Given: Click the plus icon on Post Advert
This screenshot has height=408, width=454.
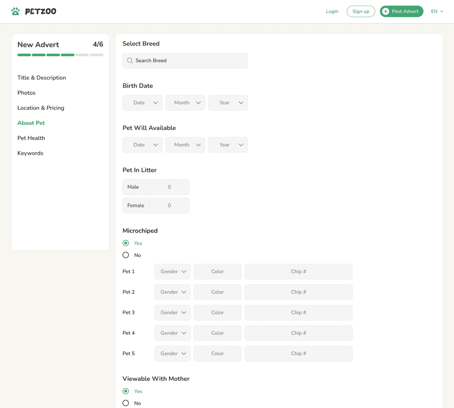Looking at the screenshot, I should coord(386,12).
